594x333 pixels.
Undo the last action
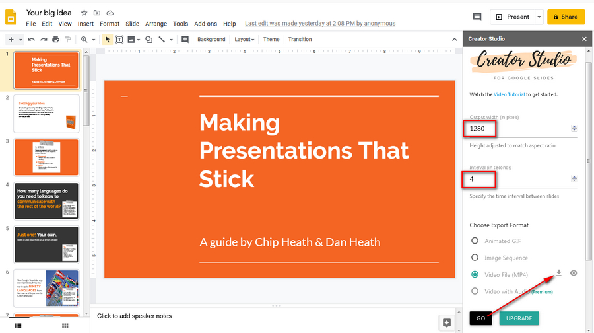click(x=32, y=40)
